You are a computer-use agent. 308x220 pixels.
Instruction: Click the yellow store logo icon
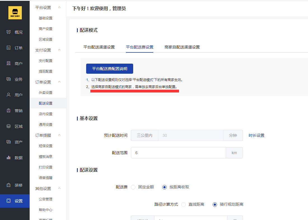pyautogui.click(x=15, y=13)
